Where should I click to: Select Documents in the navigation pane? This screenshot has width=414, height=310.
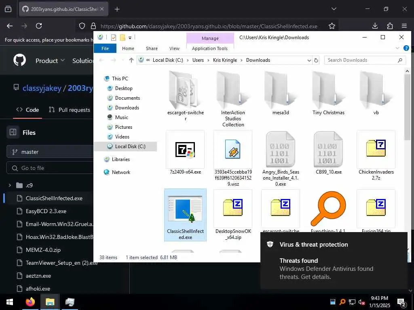(x=127, y=98)
